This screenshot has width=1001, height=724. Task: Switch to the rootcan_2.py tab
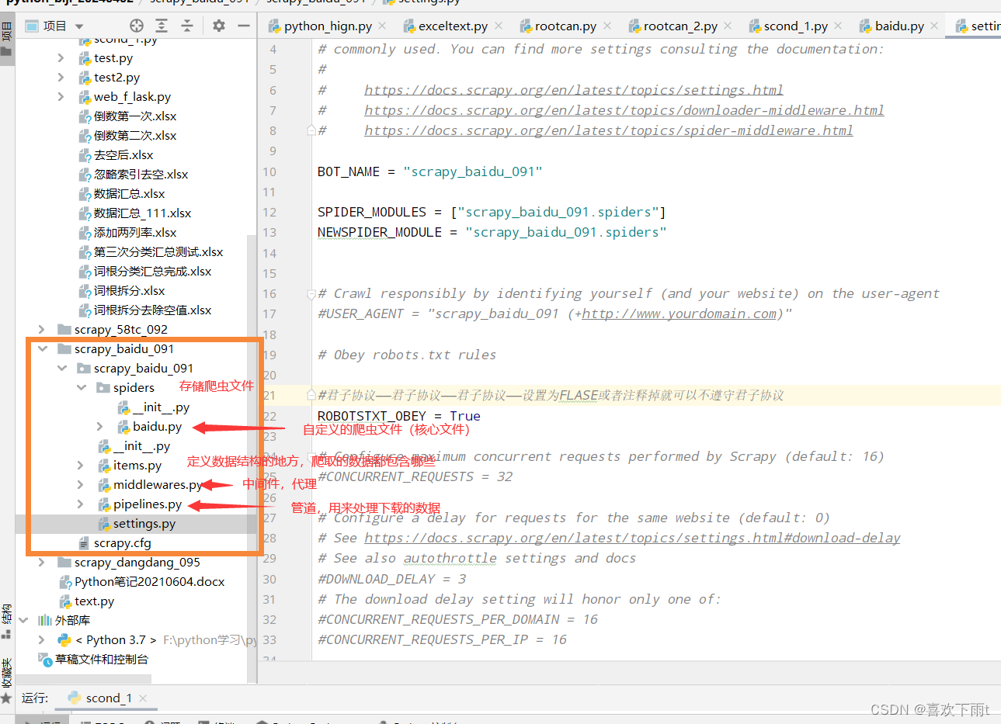[x=680, y=26]
